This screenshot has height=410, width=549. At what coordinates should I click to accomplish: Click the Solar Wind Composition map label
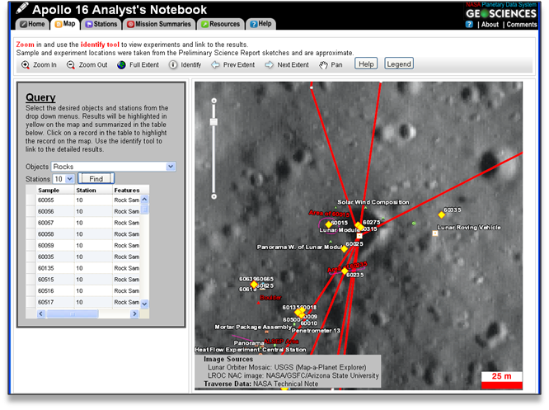(373, 202)
